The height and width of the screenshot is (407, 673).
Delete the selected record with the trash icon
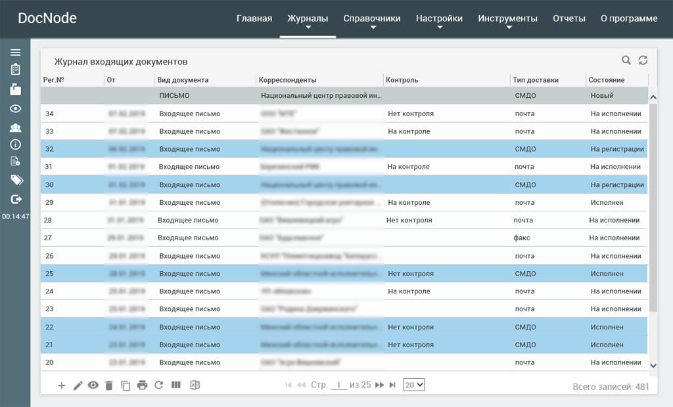tap(109, 385)
